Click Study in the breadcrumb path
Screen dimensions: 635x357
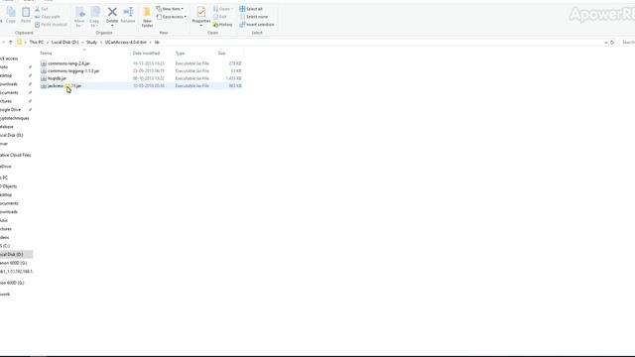[91, 42]
